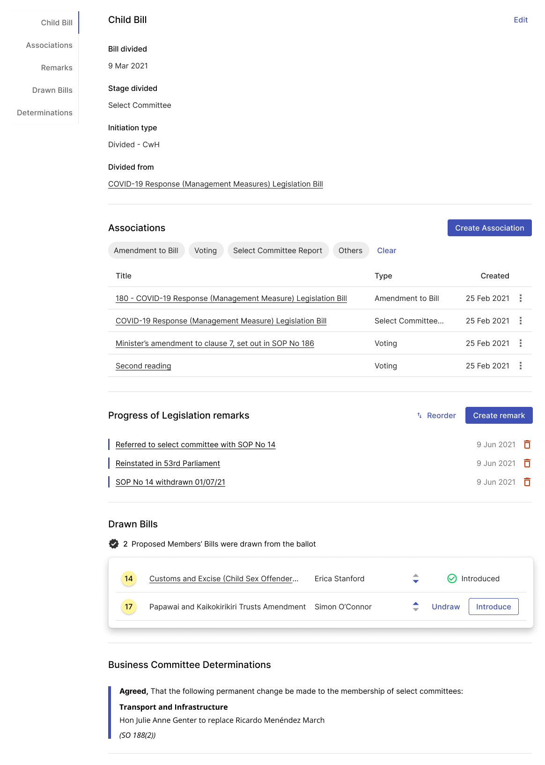
Task: Toggle the Select Committee Report filter chip
Action: click(278, 250)
